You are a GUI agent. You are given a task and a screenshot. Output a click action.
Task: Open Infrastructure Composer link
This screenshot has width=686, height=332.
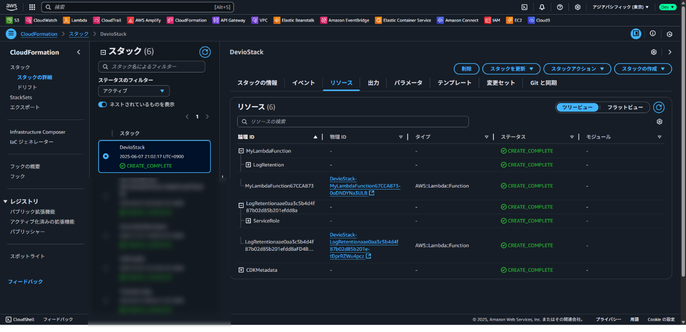pyautogui.click(x=38, y=132)
